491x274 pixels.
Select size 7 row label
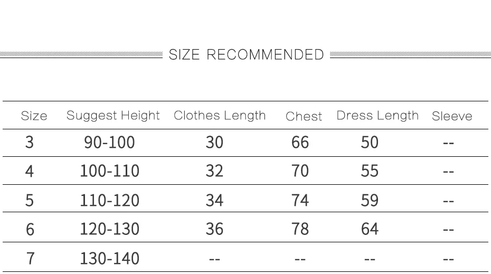(x=30, y=259)
